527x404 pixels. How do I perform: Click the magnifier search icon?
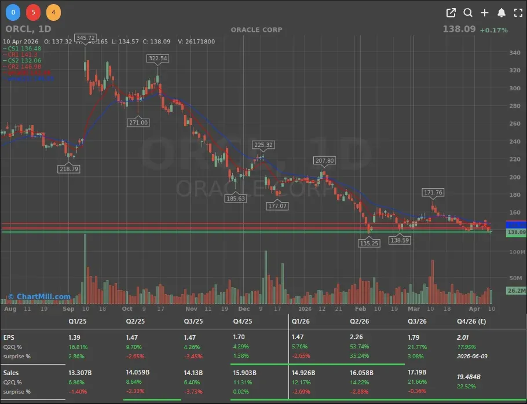pos(468,13)
